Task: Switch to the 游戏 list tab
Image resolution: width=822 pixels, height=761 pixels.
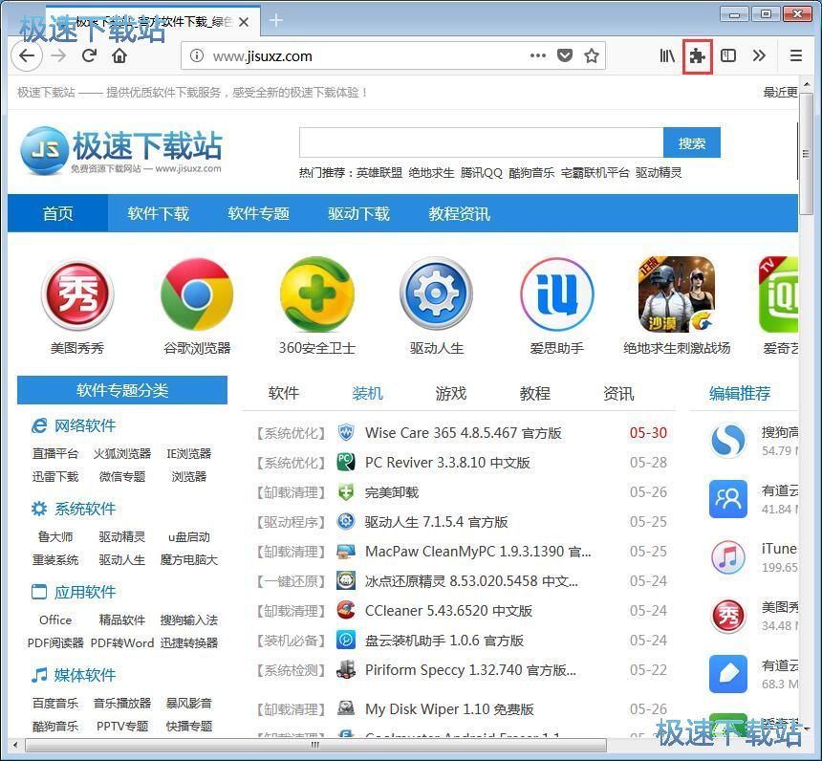Action: [x=451, y=393]
